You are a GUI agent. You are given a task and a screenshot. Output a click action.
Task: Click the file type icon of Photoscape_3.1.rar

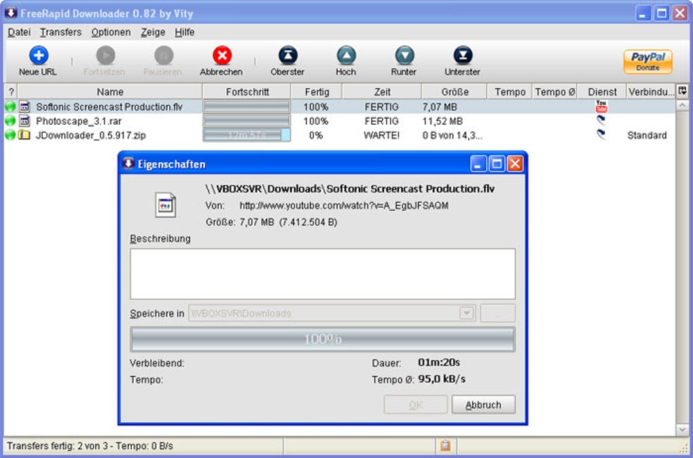[x=24, y=121]
